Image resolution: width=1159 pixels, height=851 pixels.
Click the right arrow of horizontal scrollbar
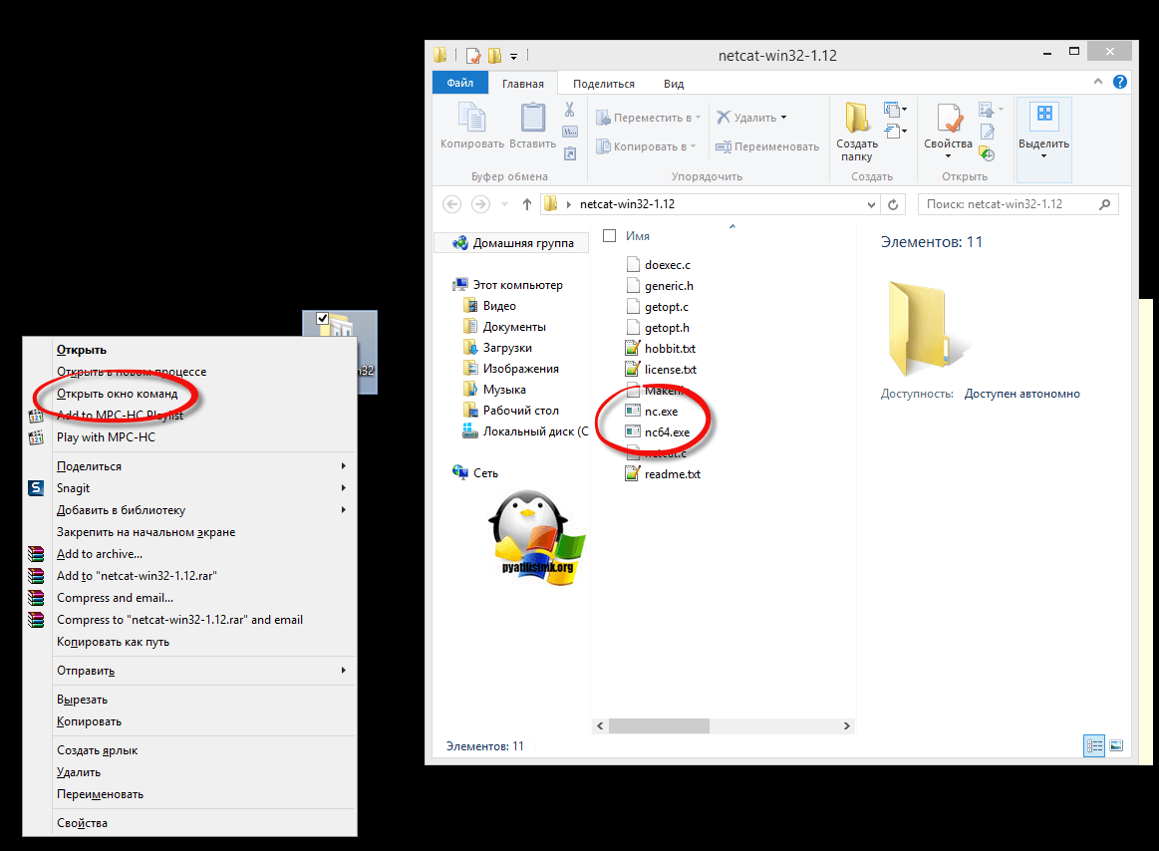point(846,726)
